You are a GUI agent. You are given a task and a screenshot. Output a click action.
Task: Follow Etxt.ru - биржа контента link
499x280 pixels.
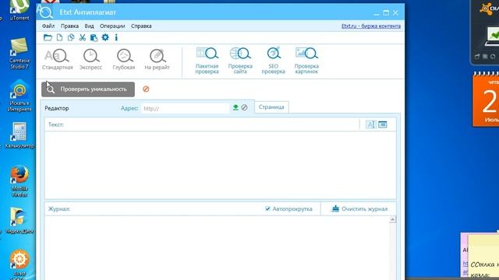[x=371, y=26]
